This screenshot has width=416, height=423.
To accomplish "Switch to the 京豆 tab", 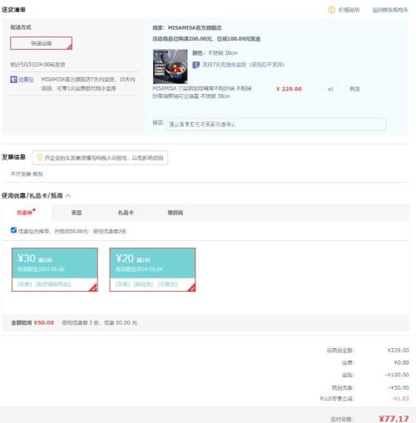I will [77, 213].
